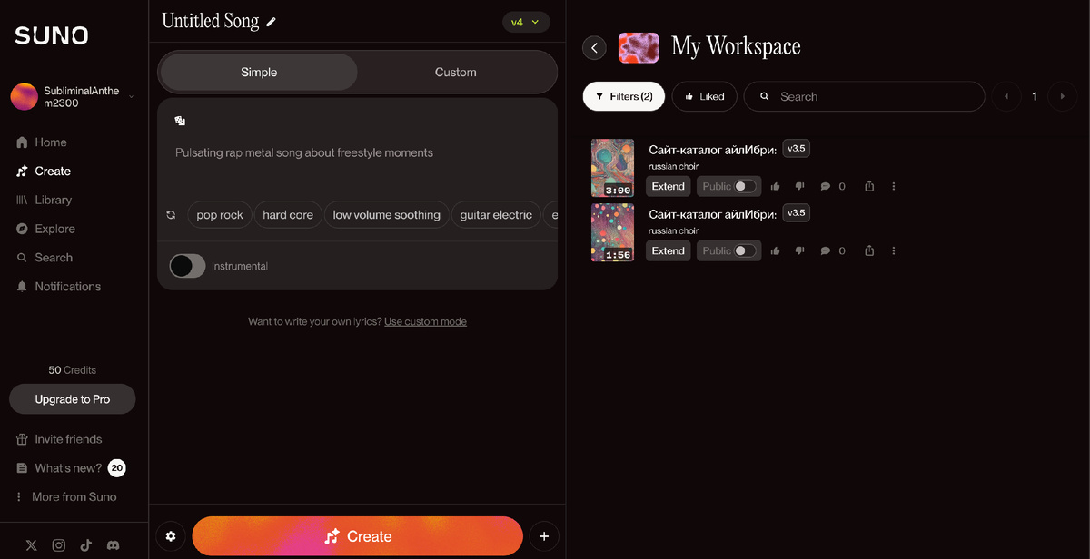Click the workspace Search field

tap(865, 96)
